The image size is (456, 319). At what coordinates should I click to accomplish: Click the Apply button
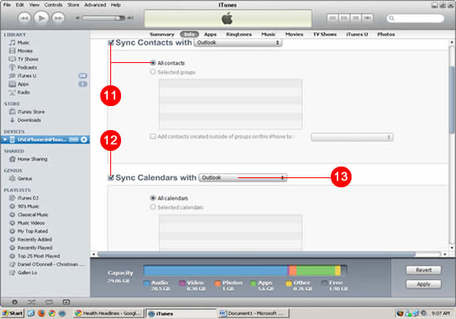coord(424,284)
